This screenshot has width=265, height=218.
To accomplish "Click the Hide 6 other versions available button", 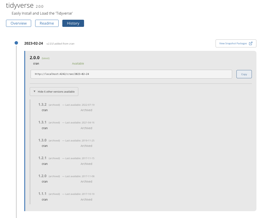I will 54,92.
